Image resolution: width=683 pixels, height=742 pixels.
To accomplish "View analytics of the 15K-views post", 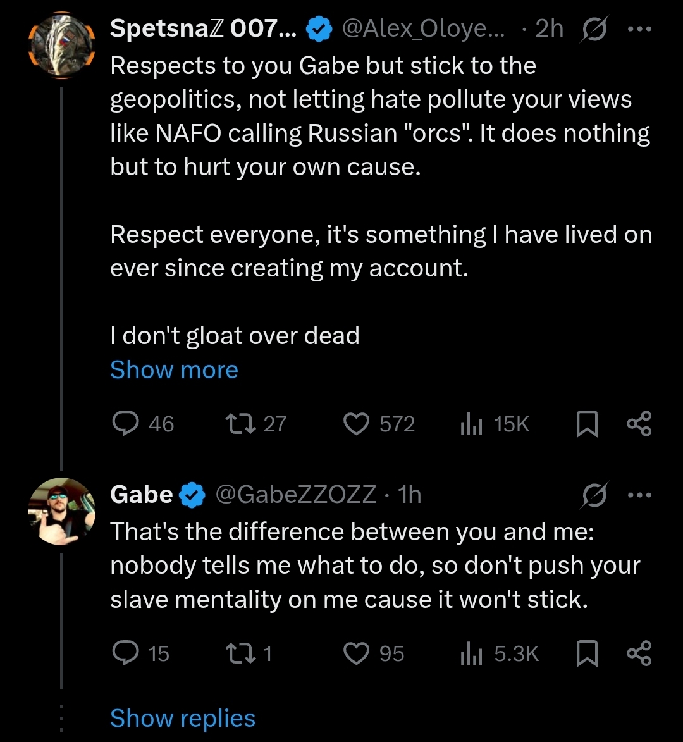I will tap(471, 424).
